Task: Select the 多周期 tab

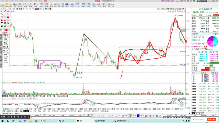Action: point(45,9)
